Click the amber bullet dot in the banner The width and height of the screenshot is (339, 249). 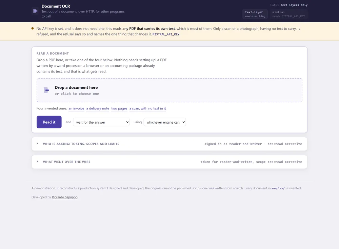33,28
